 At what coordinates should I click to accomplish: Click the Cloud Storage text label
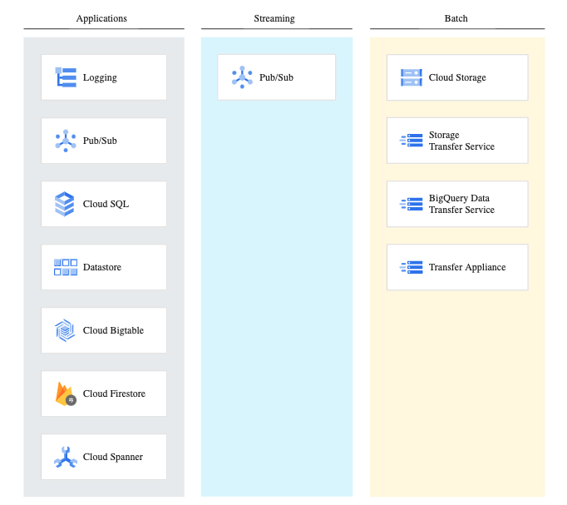(457, 77)
